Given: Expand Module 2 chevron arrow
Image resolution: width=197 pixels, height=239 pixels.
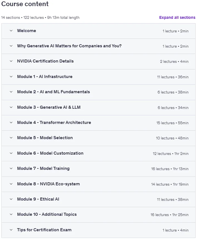Looking at the screenshot, I should click(x=11, y=92).
